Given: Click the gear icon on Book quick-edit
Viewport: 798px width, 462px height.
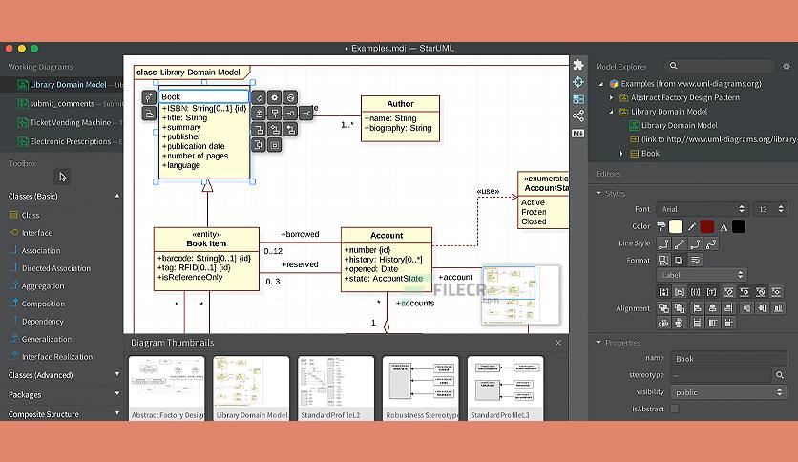Looking at the screenshot, I should (x=274, y=97).
